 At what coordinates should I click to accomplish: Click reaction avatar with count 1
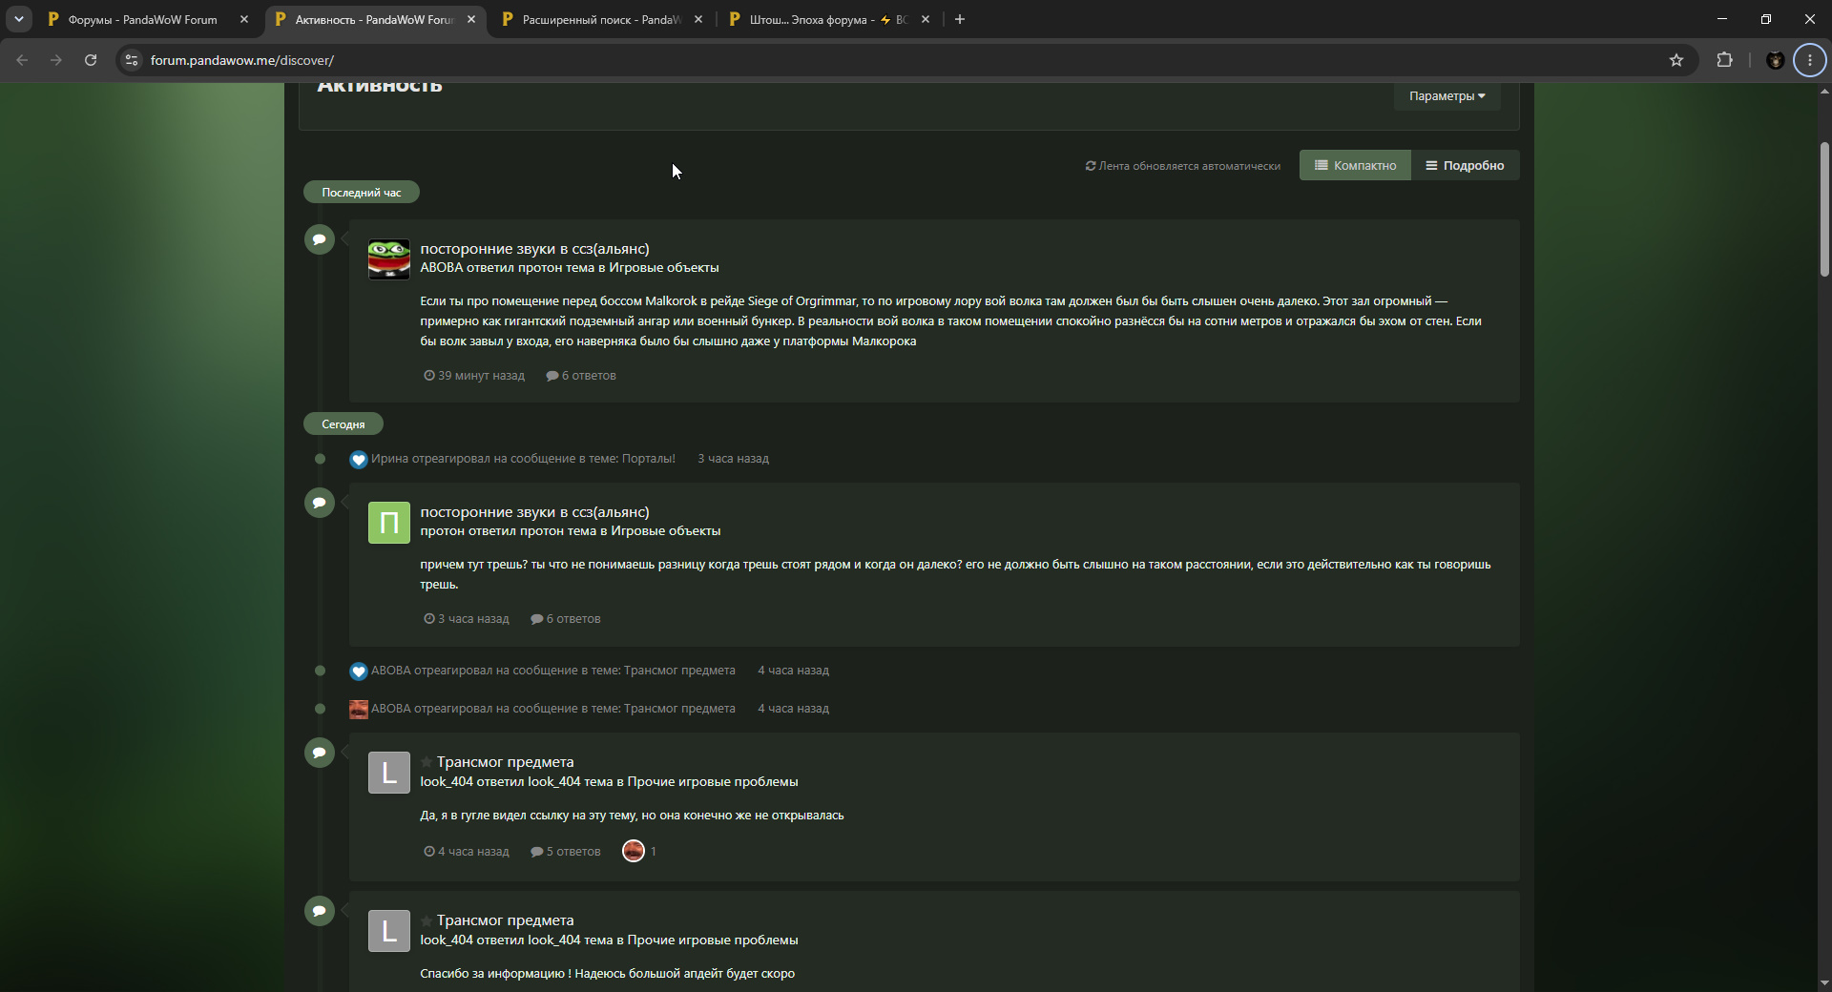pyautogui.click(x=634, y=851)
